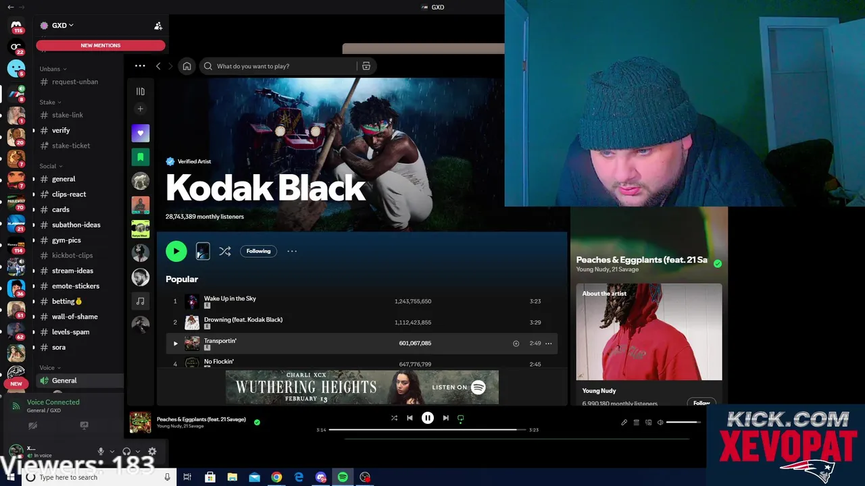The image size is (865, 486).
Task: Click Spotify home icon
Action: pyautogui.click(x=187, y=66)
